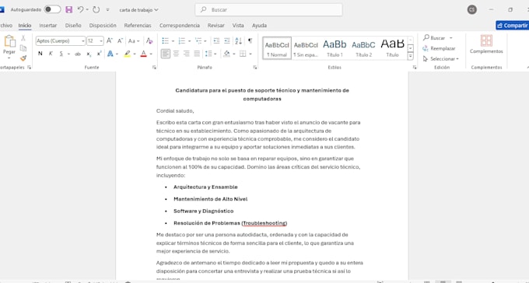Open the Diseño tab
This screenshot has width=529, height=283.
pyautogui.click(x=73, y=26)
